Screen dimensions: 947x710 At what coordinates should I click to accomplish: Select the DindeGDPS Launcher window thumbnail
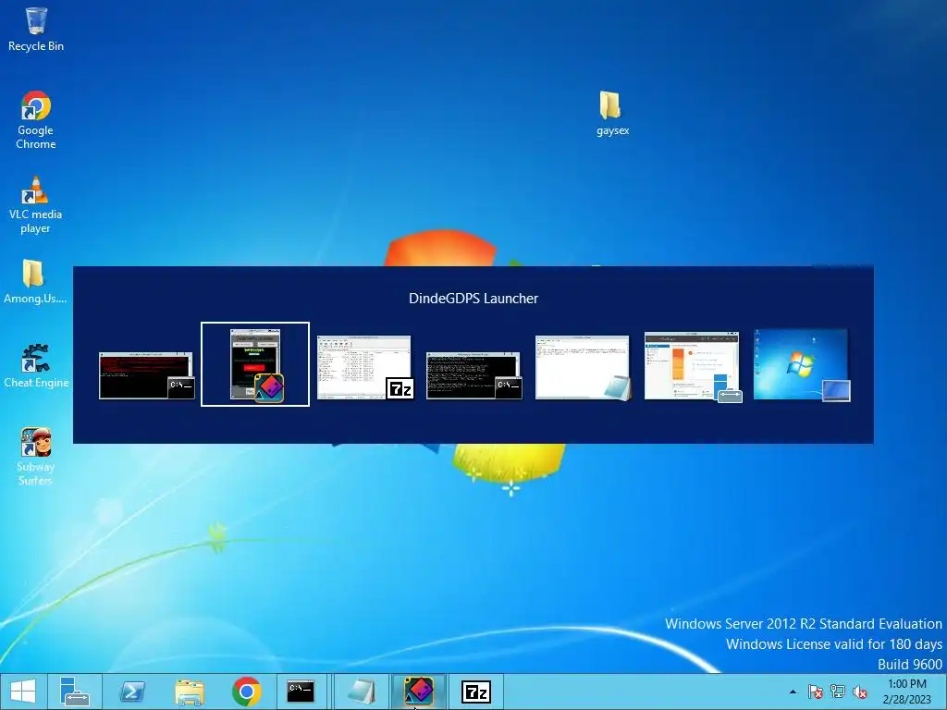coord(255,364)
